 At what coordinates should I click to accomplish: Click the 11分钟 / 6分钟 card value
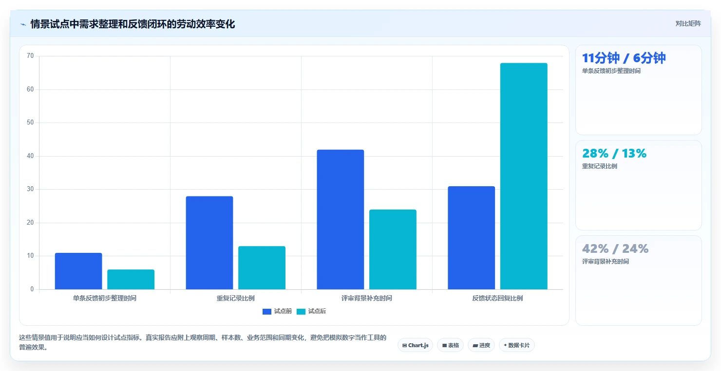tap(624, 58)
